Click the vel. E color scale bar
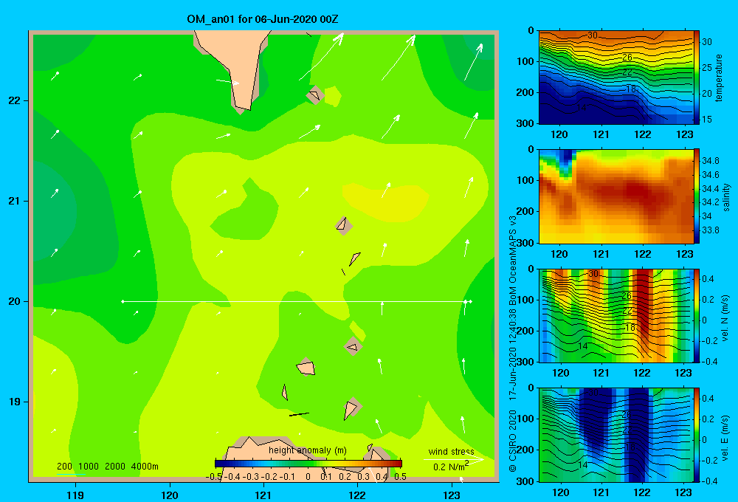 (697, 435)
